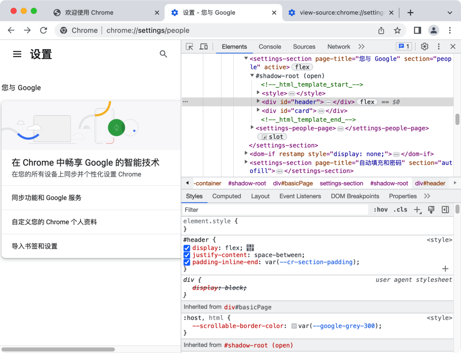Switch to the Console panel
This screenshot has width=461, height=353.
pyautogui.click(x=270, y=46)
